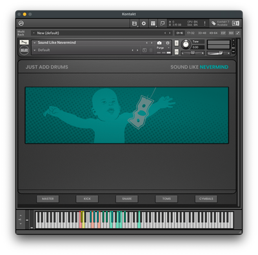258x255 pixels.
Task: Toggle the side browser panel icon
Action: pos(235,23)
